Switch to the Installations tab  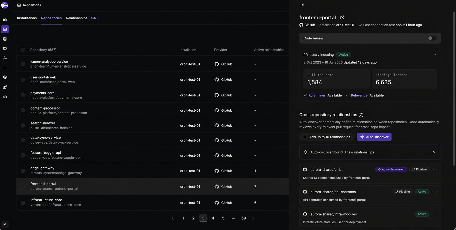(x=27, y=18)
